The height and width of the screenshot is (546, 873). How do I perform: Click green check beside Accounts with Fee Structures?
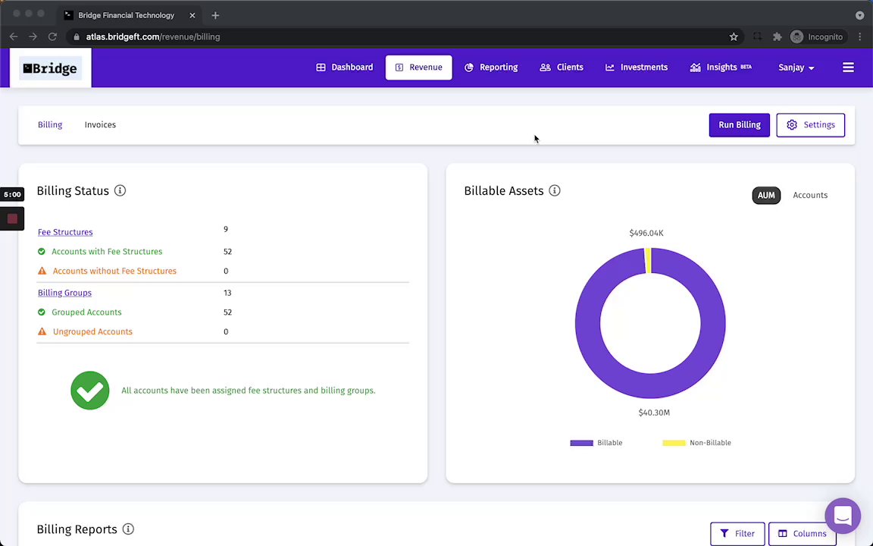41,251
